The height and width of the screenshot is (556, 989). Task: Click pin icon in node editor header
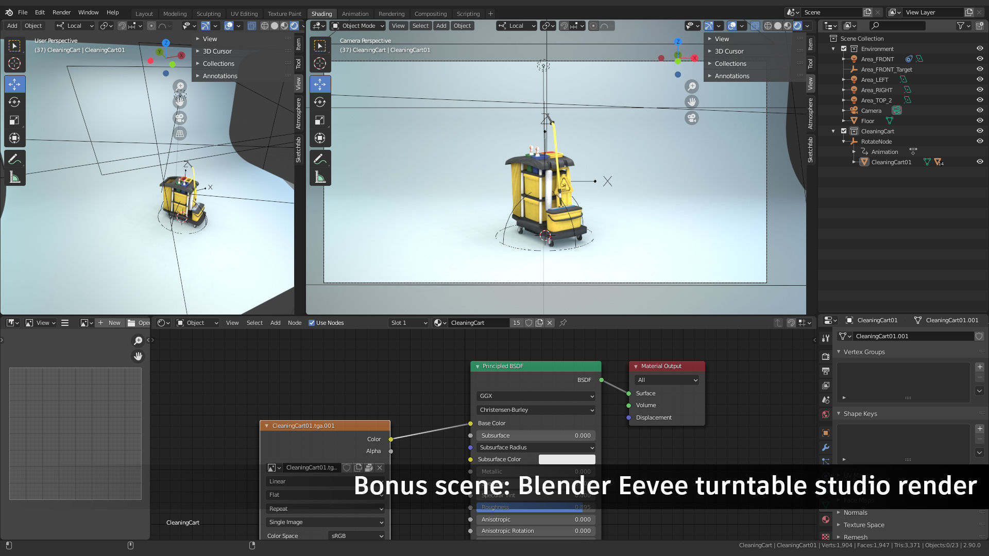pyautogui.click(x=563, y=323)
